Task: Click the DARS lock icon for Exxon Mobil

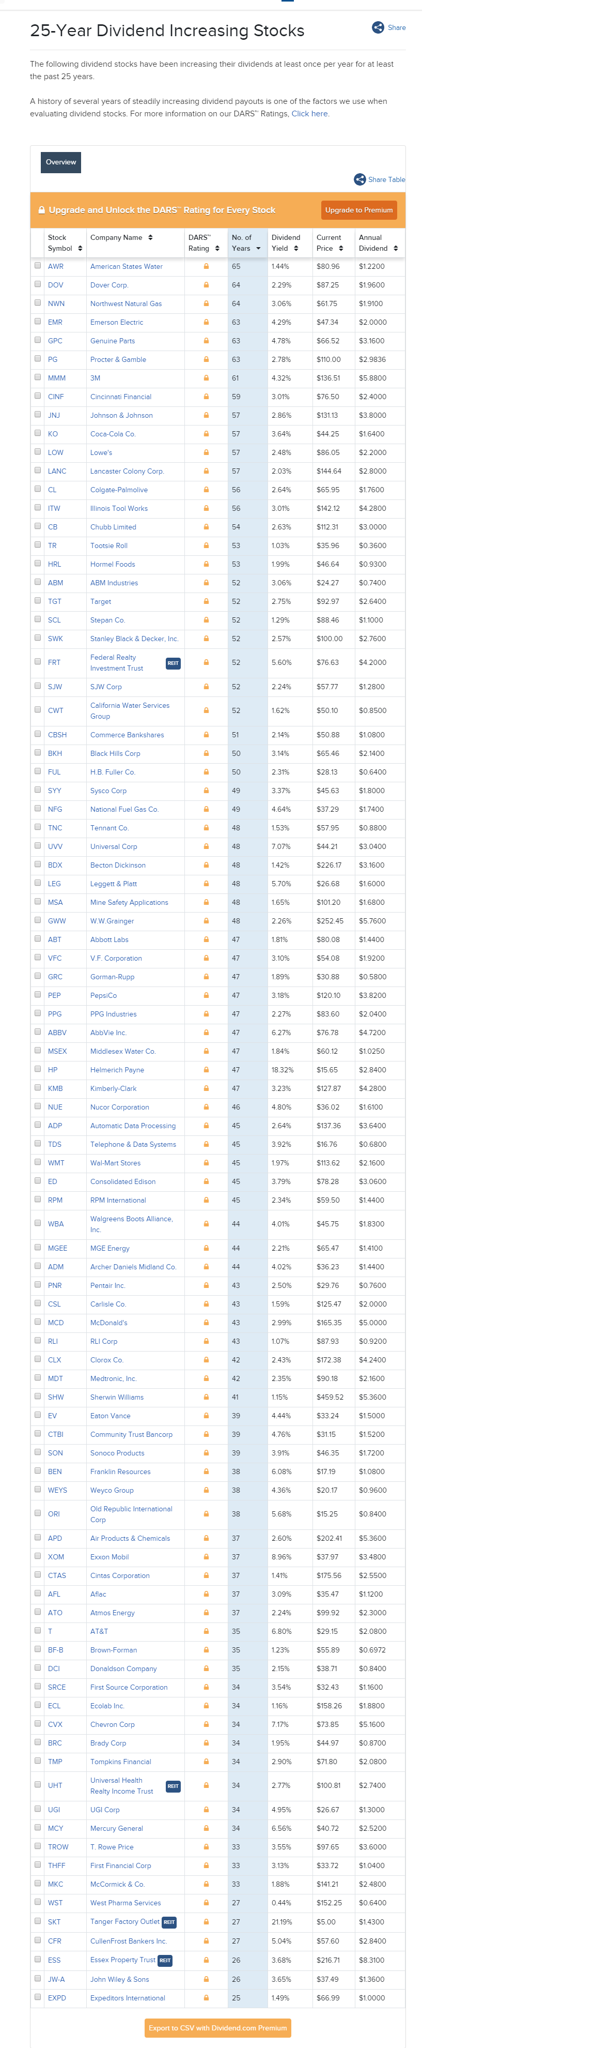Action: click(206, 1557)
